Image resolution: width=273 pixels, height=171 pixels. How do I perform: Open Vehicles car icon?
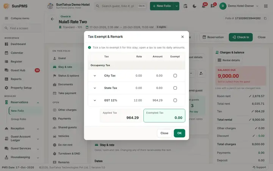(55, 136)
